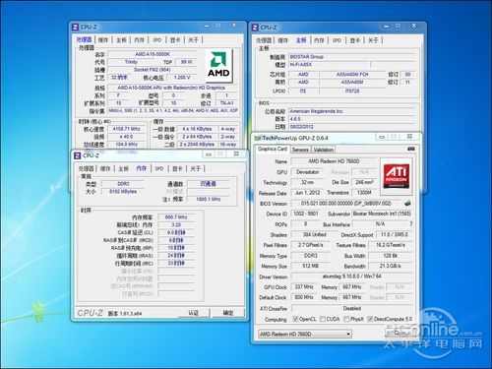492x369 pixels.
Task: Click the 08/22/2012 BIOS date value
Action: tap(351, 127)
